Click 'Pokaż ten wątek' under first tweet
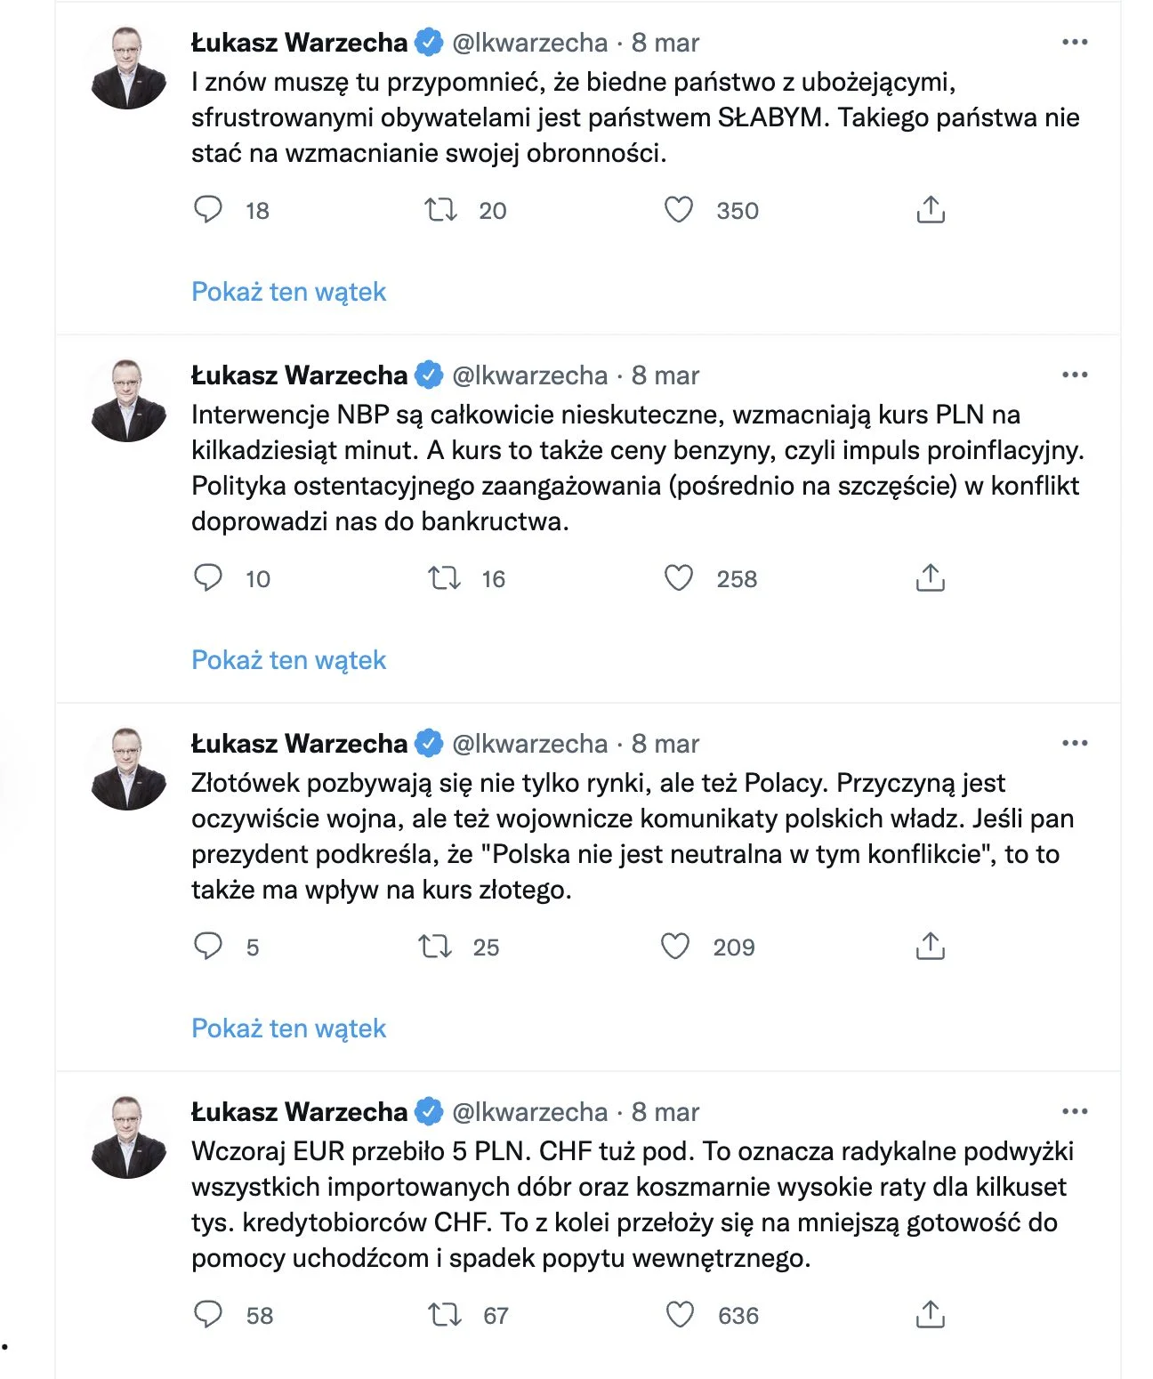This screenshot has width=1153, height=1379. coord(288,292)
